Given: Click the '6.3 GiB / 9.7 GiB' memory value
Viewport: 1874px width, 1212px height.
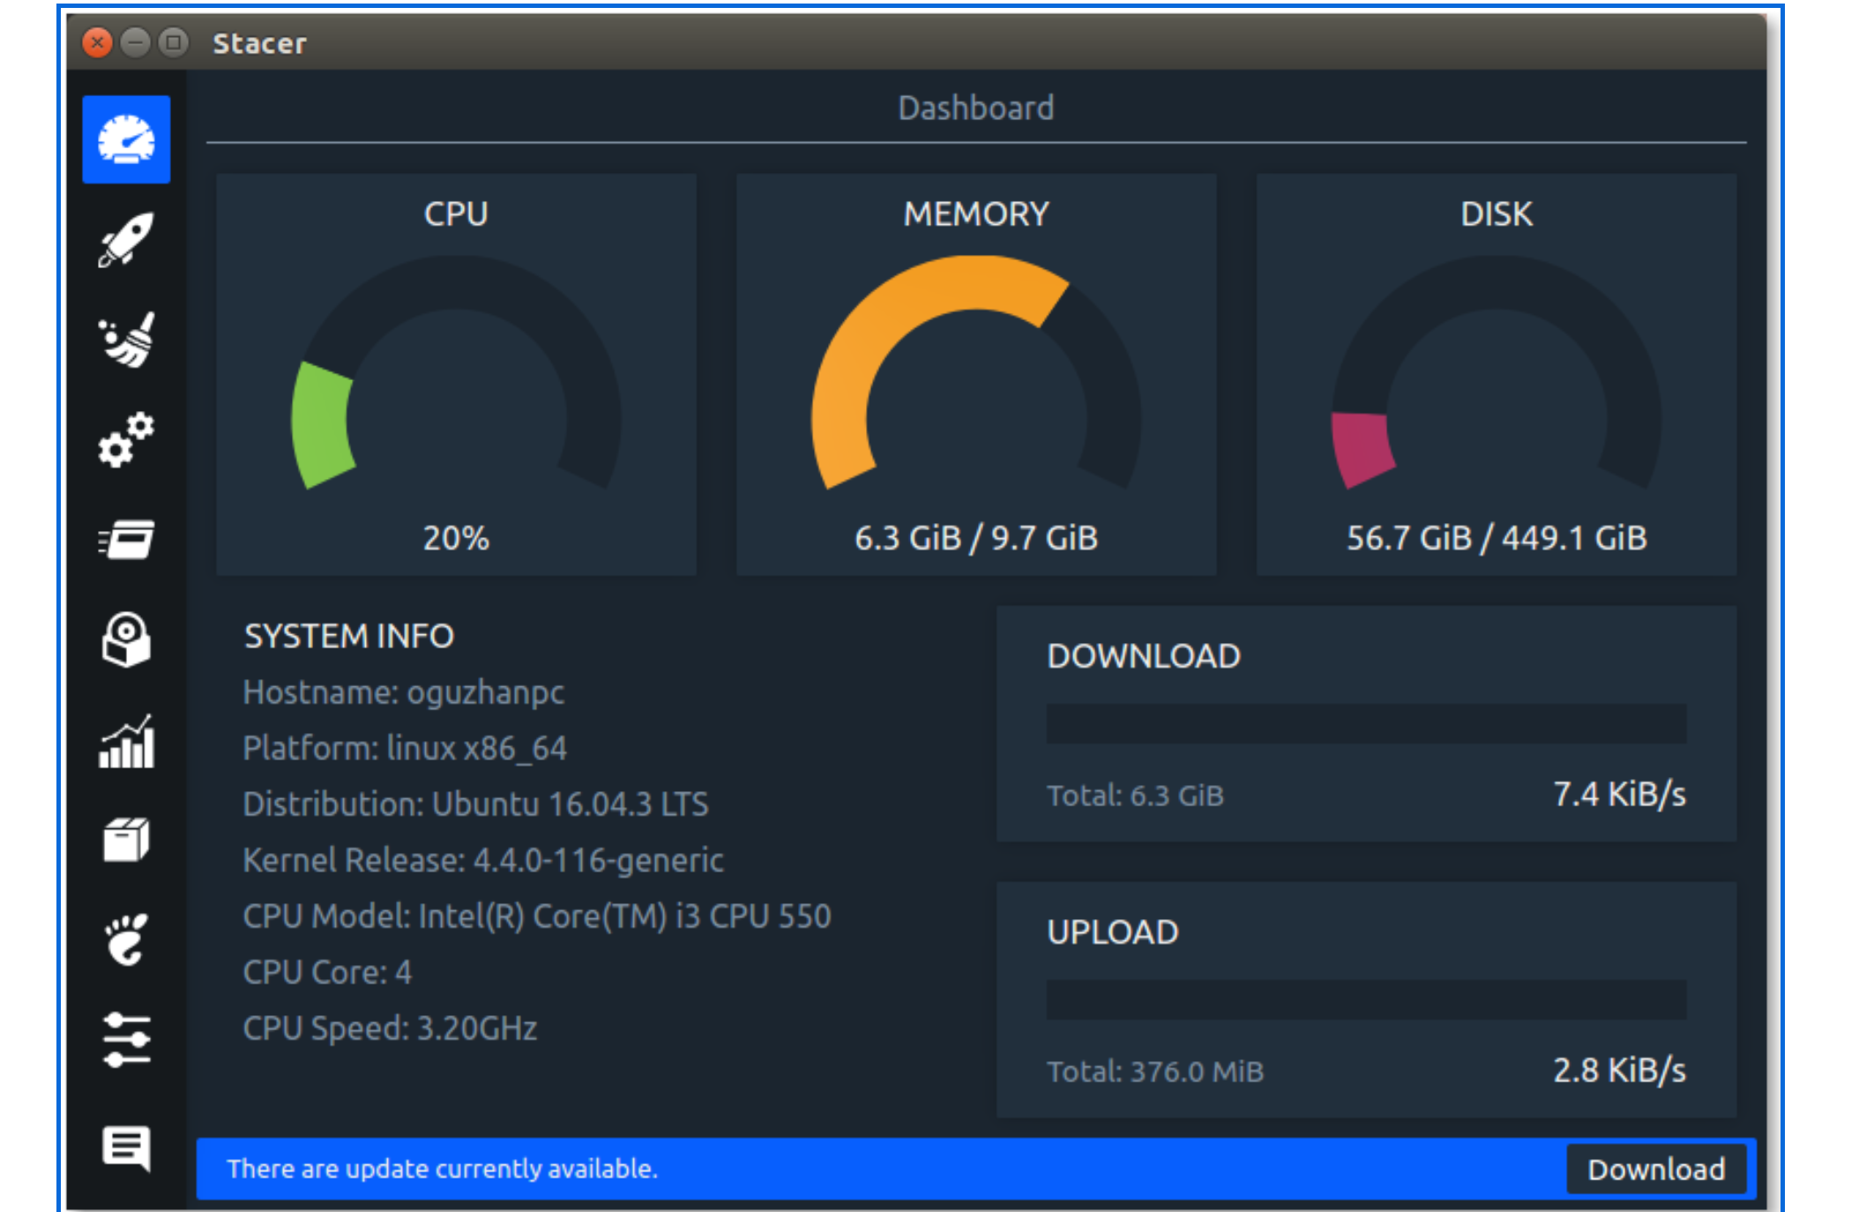Looking at the screenshot, I should tap(976, 538).
